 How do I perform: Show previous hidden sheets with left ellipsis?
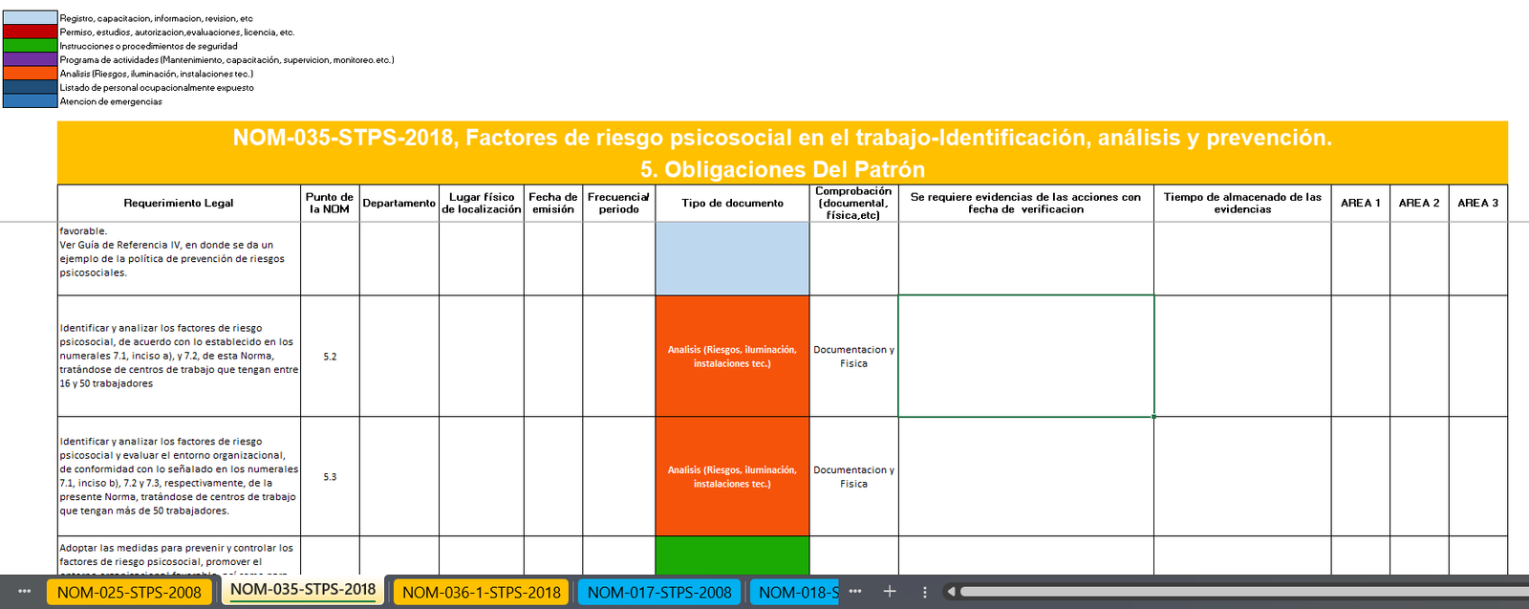tap(25, 592)
